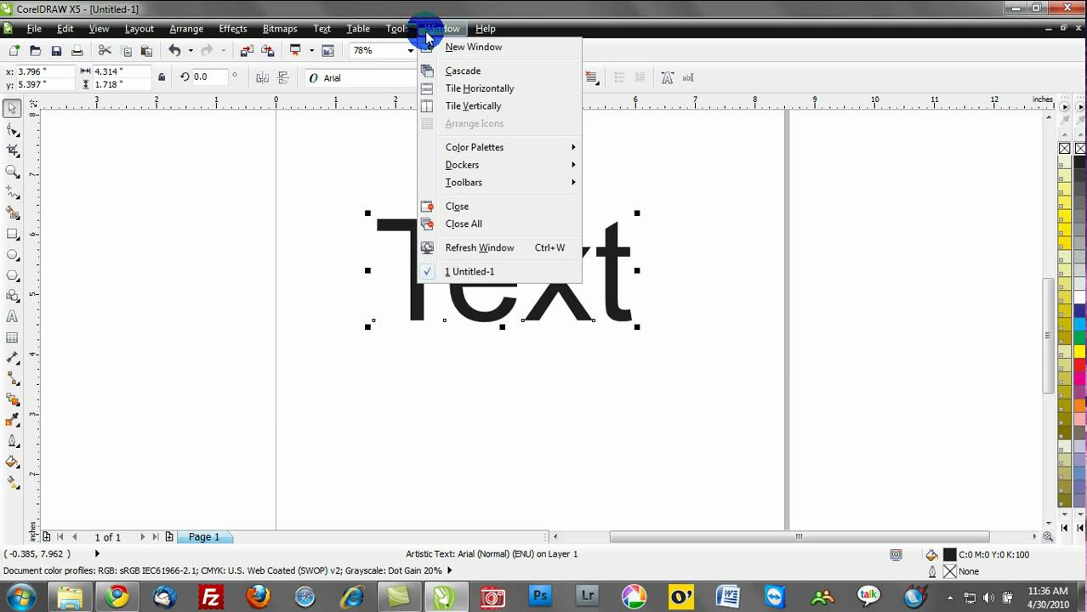Toggle the mirror vertically button
Image resolution: width=1087 pixels, height=612 pixels.
pyautogui.click(x=283, y=77)
